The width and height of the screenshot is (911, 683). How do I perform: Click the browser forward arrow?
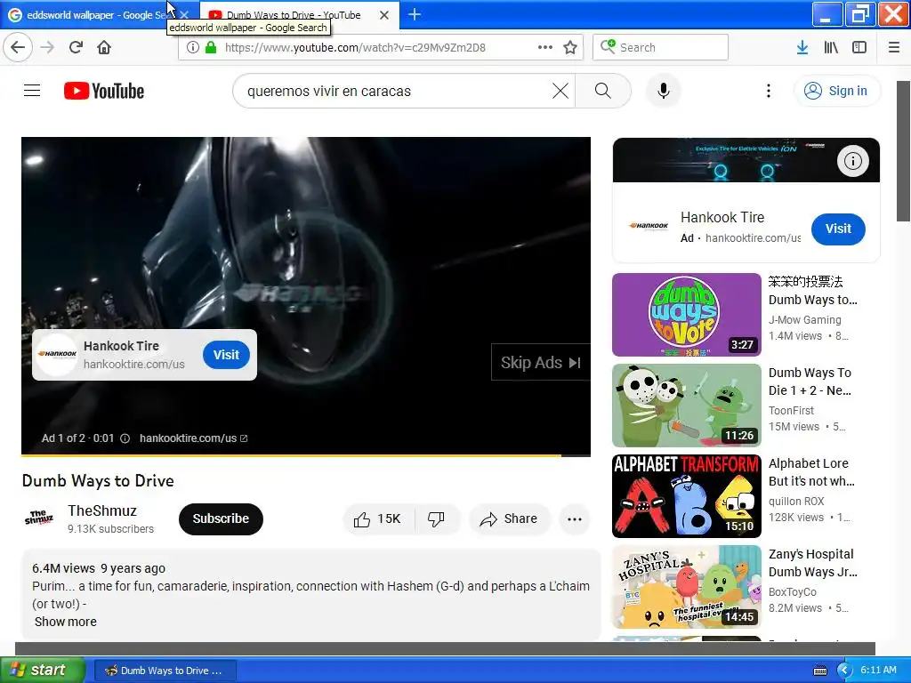[x=48, y=47]
